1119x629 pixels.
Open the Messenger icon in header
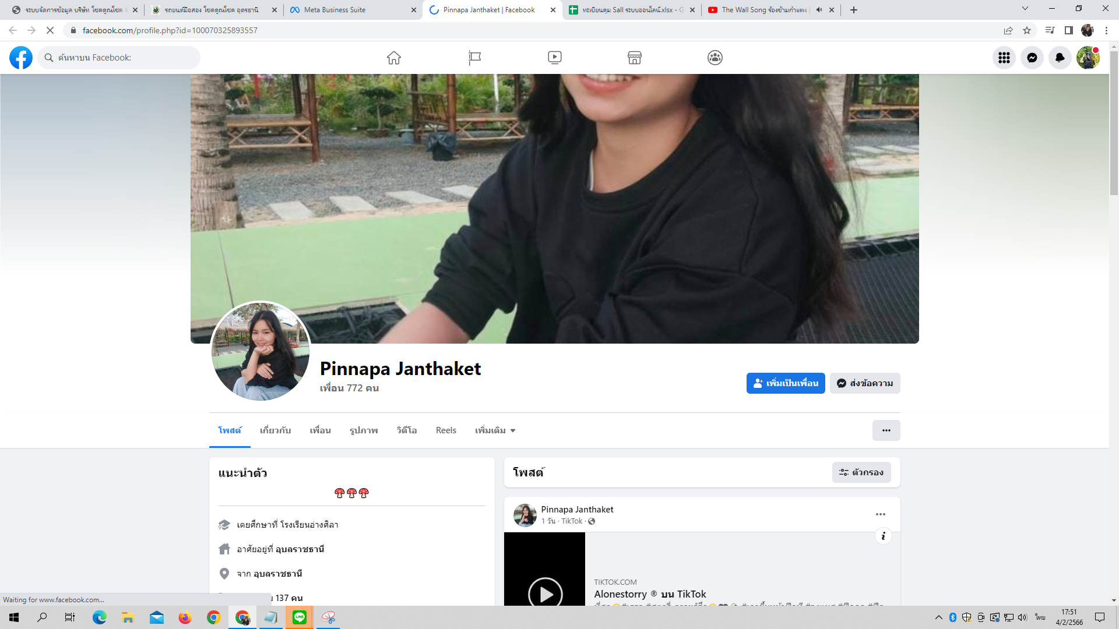tap(1032, 58)
